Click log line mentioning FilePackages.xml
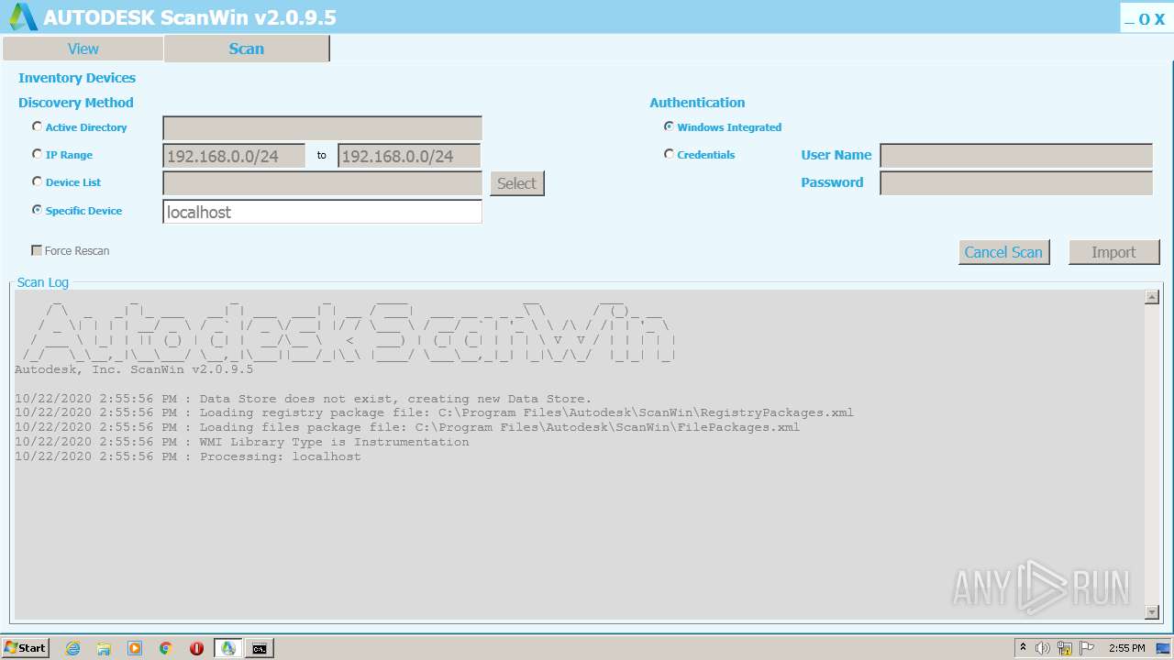This screenshot has width=1174, height=660. [x=407, y=427]
